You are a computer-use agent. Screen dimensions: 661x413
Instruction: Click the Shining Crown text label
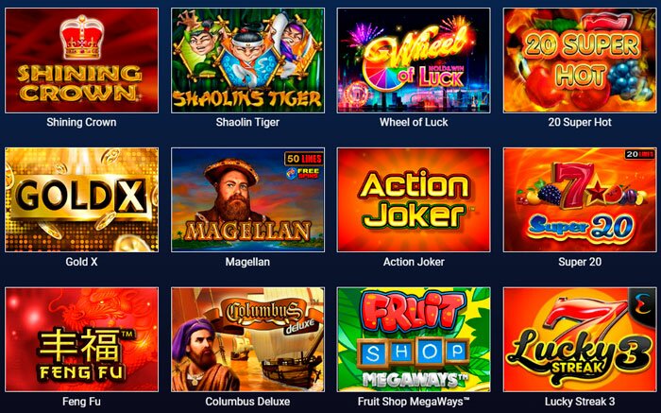pos(81,122)
